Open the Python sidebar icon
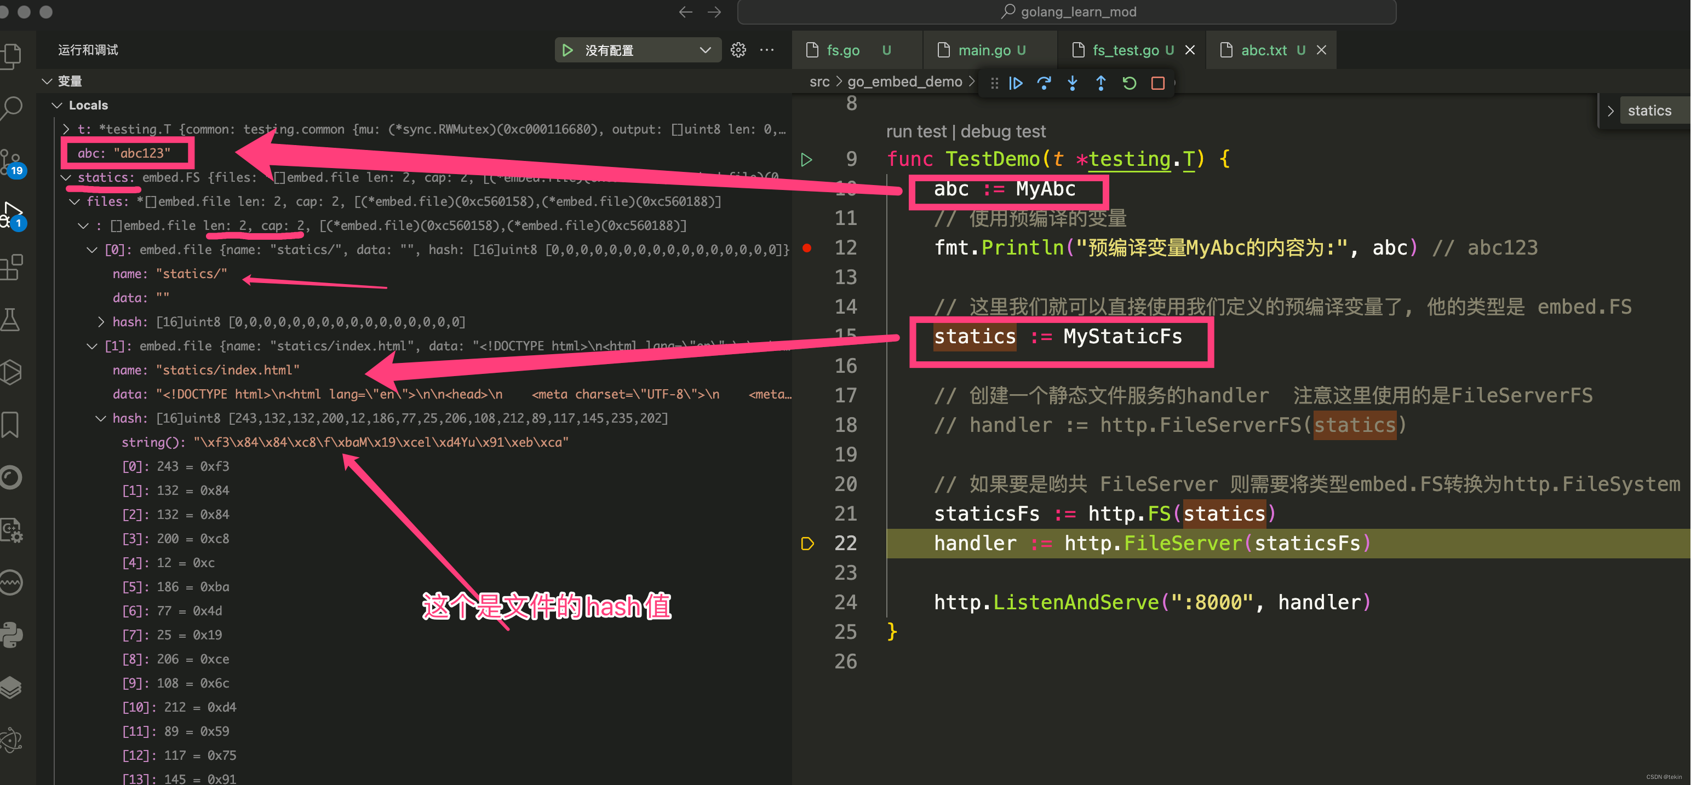Screen dimensions: 1691x785 [x=12, y=635]
